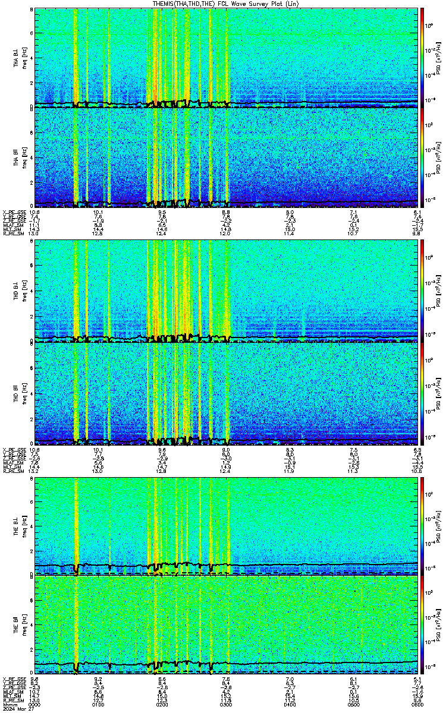Click the 'PSD [nT²/Hz]' label beside the THD B⊥ color bar

[x=438, y=292]
